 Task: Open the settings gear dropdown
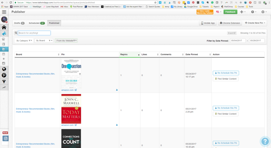[x=264, y=12]
